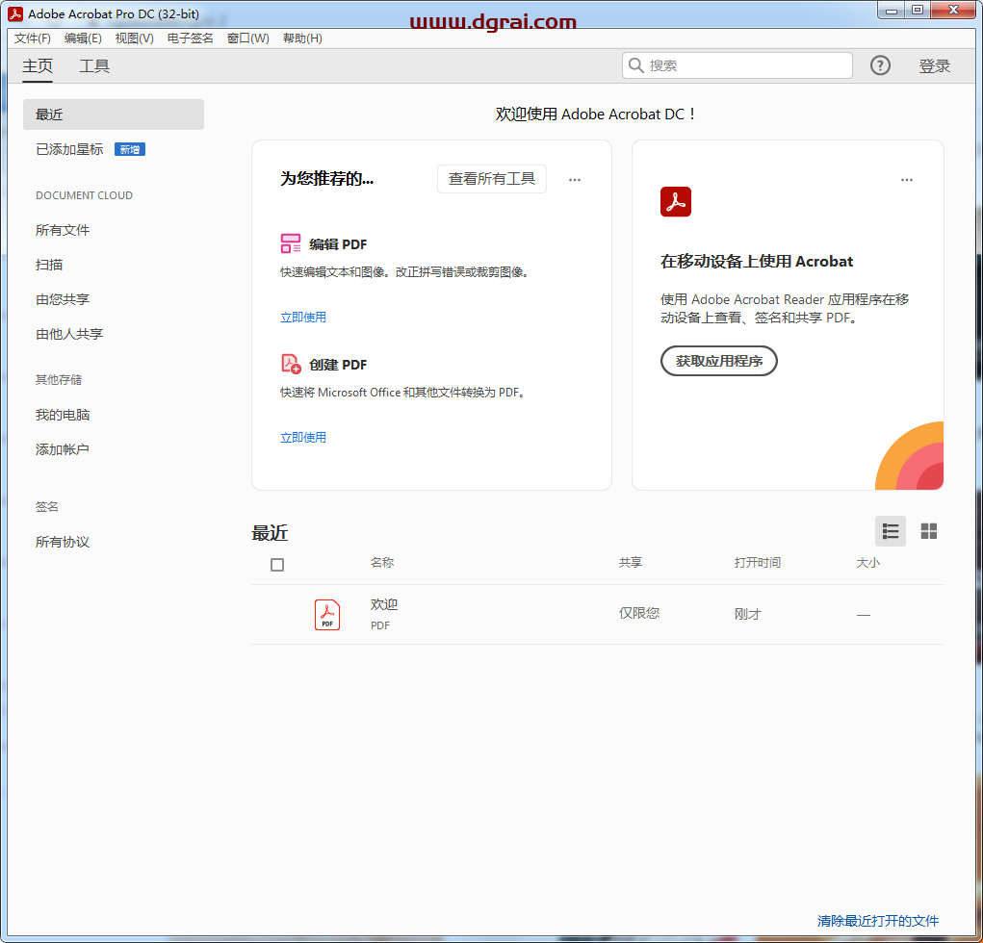Click the Acrobat logo in mobile card
Viewport: 983px width, 943px height.
(x=676, y=202)
